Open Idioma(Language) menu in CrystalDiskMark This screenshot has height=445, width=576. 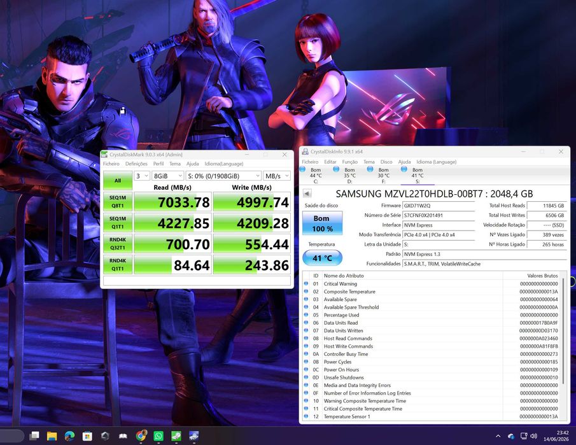coord(224,164)
